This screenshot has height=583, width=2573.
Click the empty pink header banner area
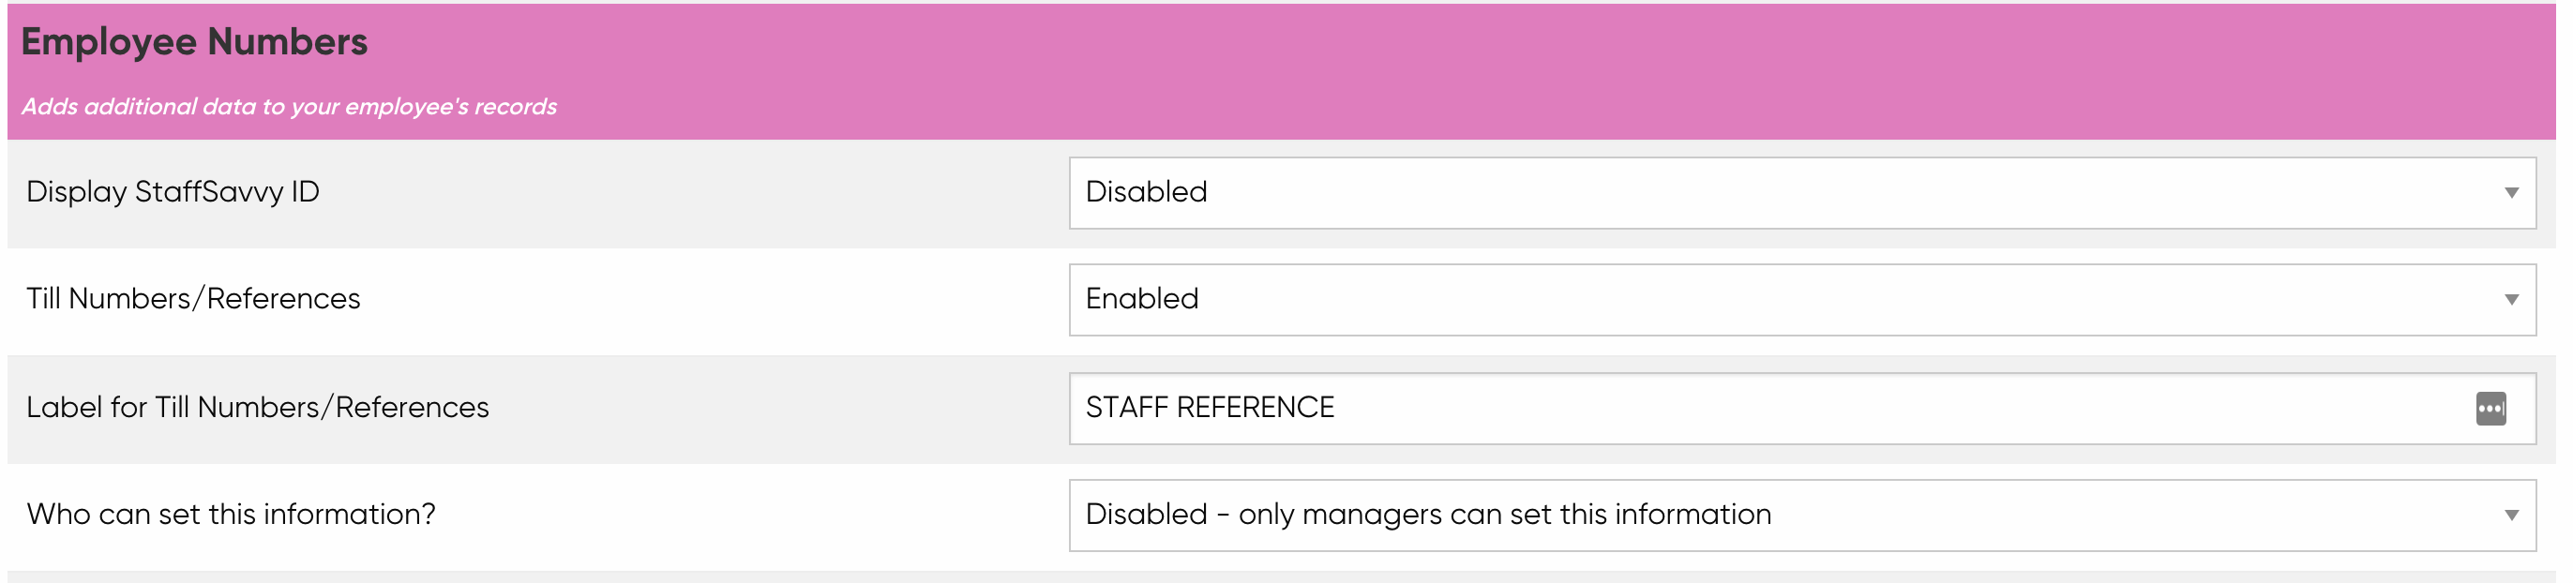(1498, 70)
